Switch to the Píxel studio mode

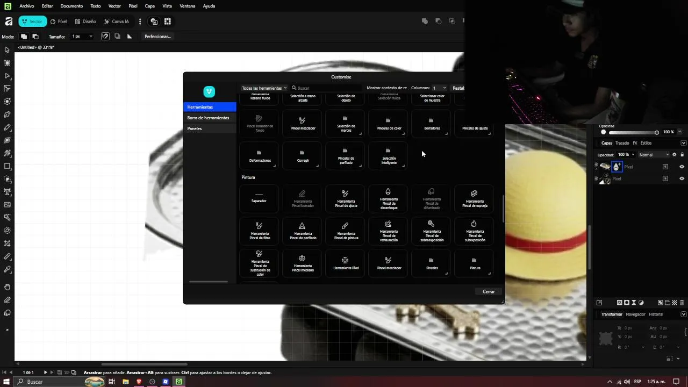59,21
